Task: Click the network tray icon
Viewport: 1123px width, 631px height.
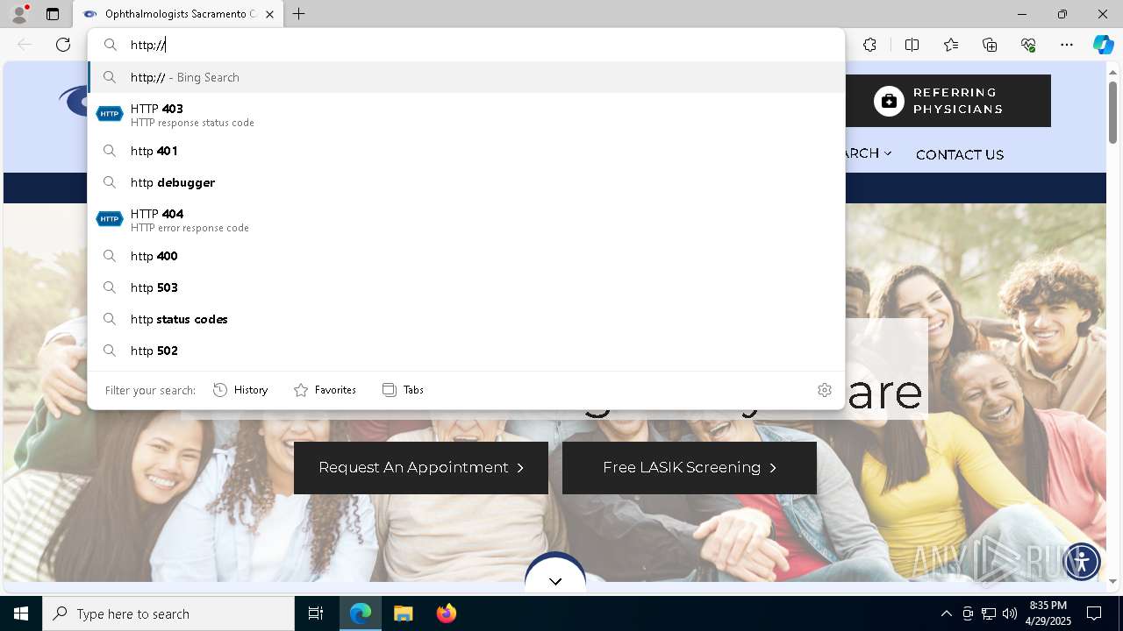Action: tap(989, 613)
